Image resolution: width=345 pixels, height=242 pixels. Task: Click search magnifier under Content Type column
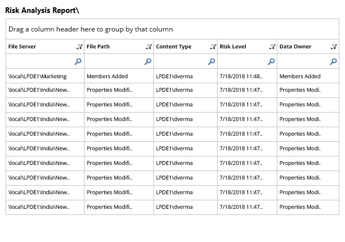211,61
